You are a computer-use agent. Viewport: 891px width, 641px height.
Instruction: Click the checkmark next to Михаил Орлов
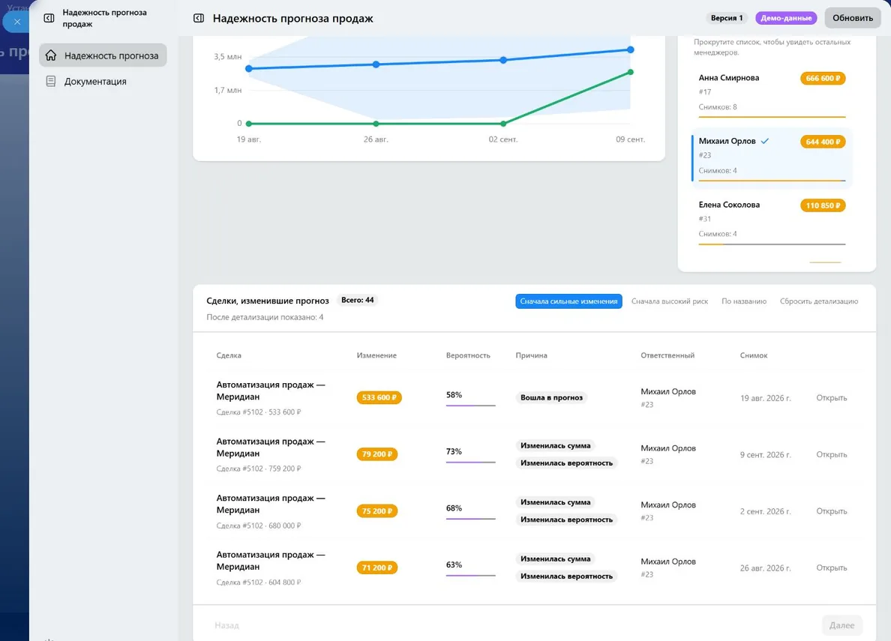pyautogui.click(x=765, y=141)
